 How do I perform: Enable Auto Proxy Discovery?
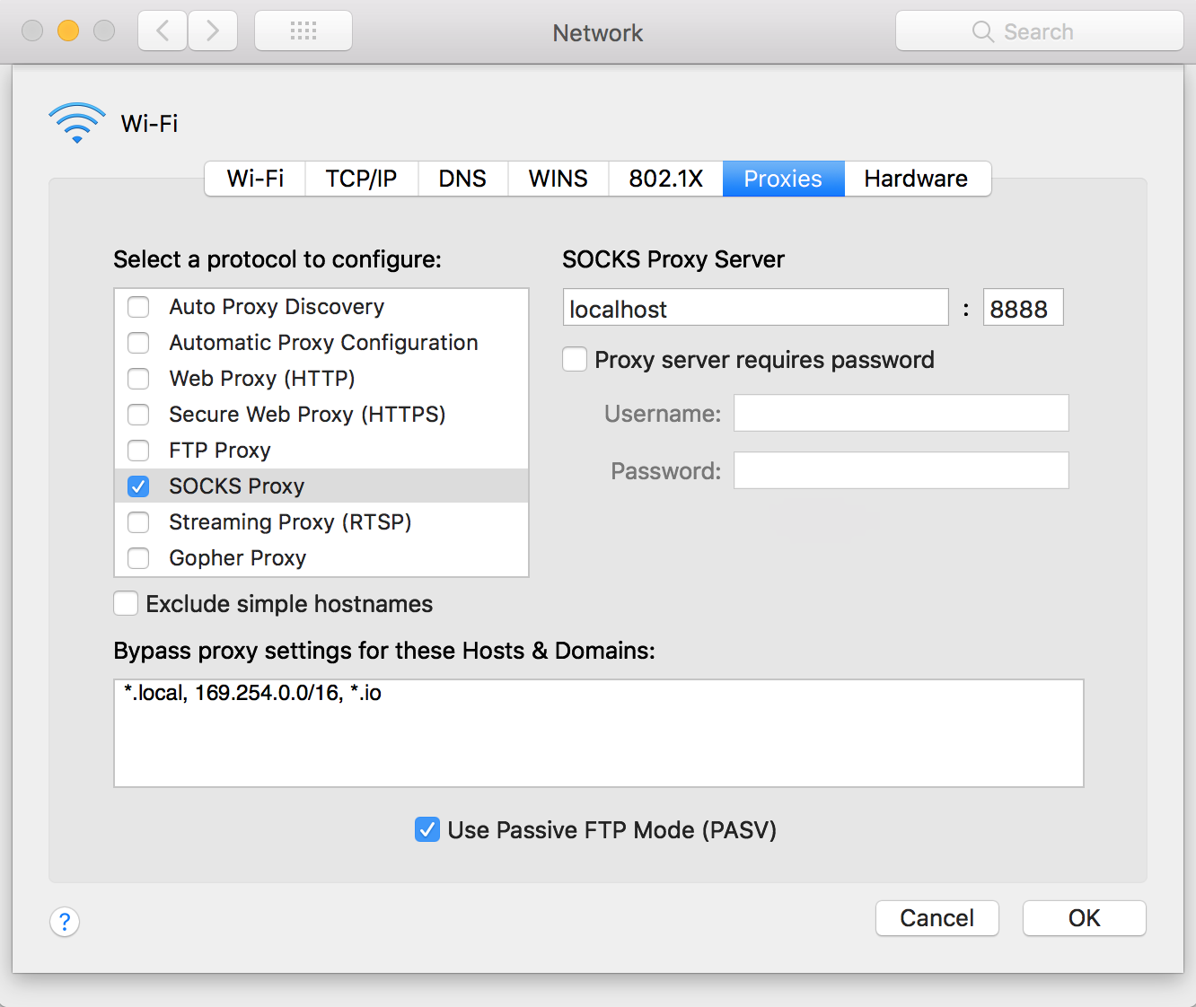point(138,306)
